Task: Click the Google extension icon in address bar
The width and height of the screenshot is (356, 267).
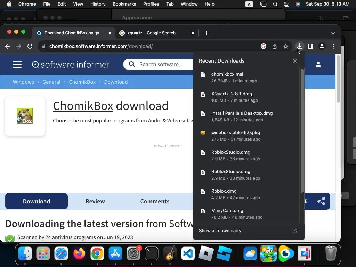Action: (x=264, y=46)
